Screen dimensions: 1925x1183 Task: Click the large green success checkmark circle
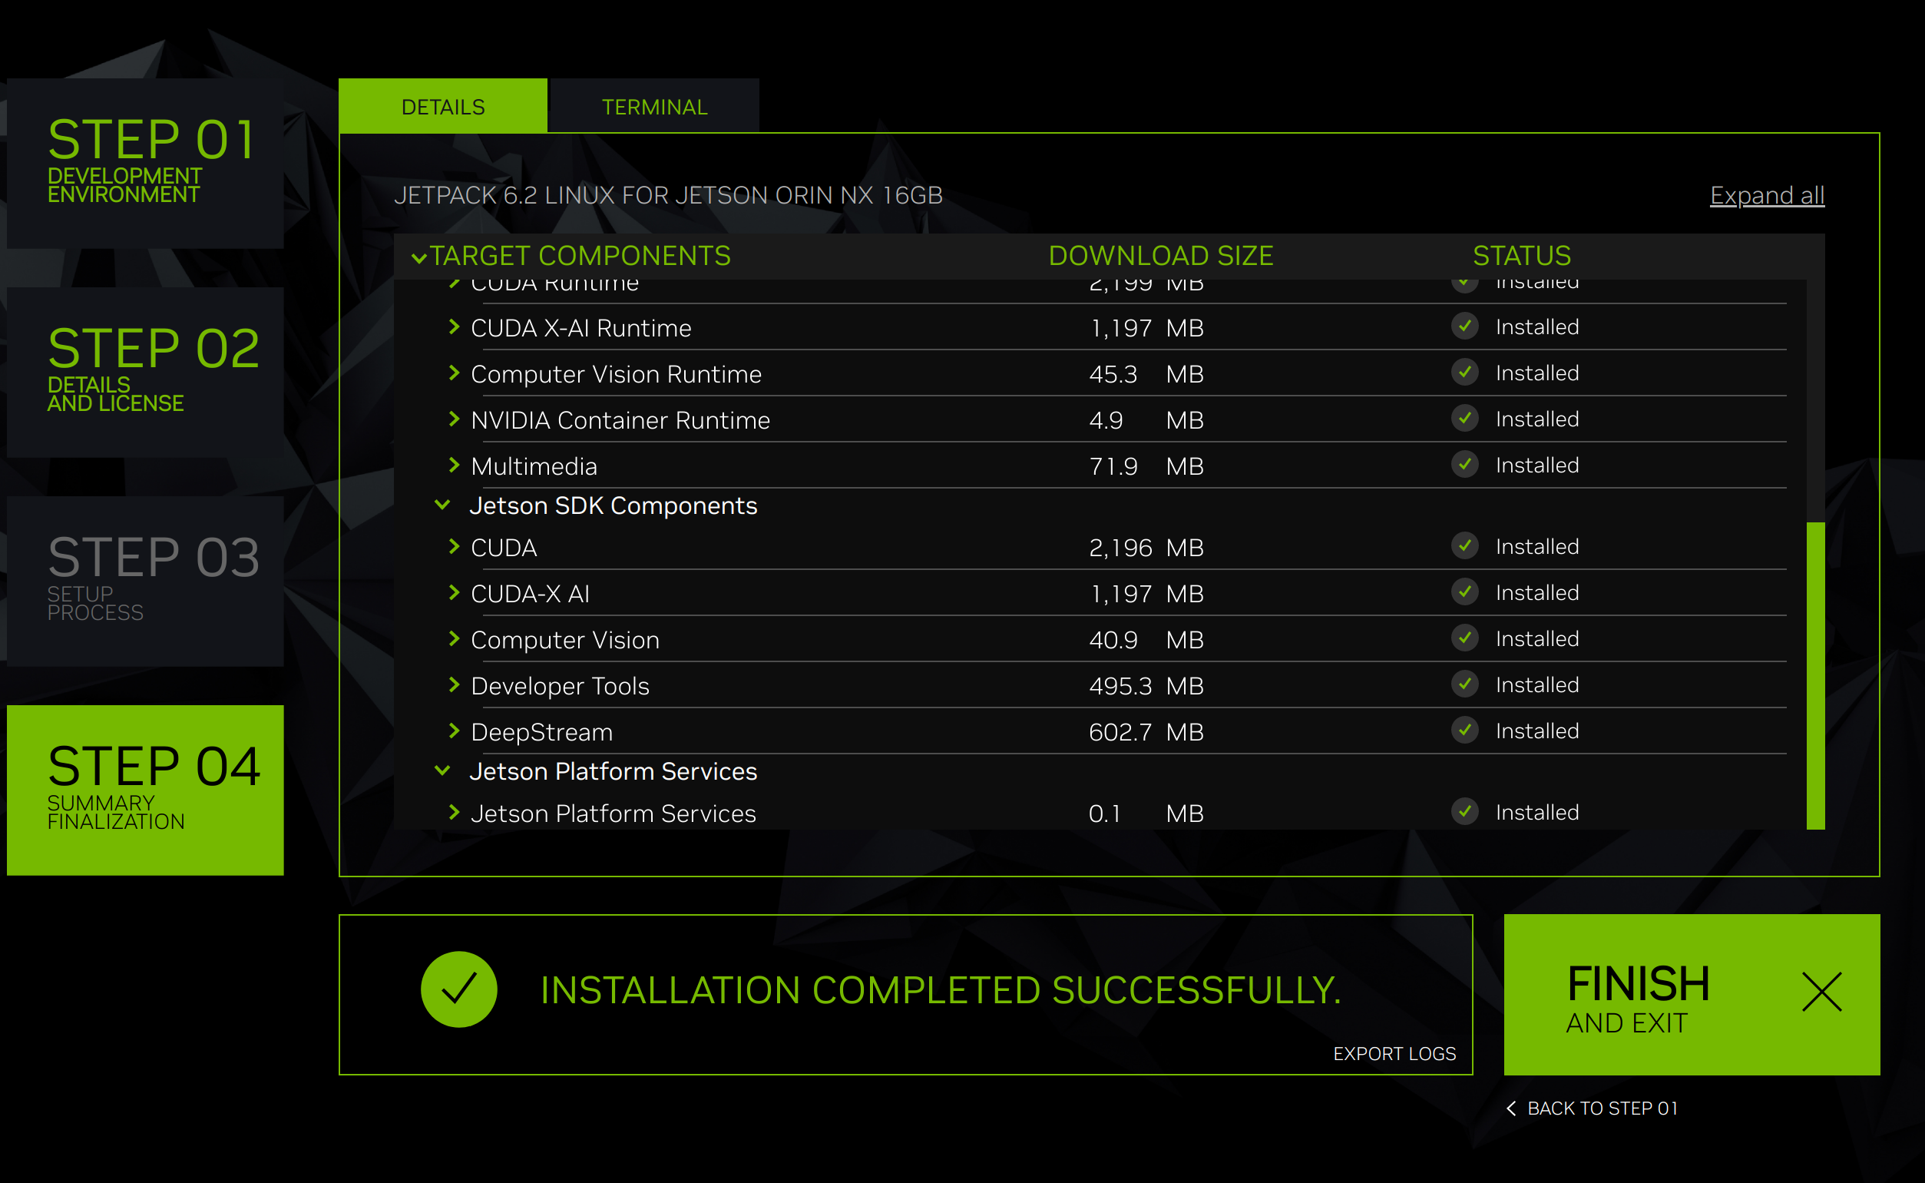pos(459,989)
